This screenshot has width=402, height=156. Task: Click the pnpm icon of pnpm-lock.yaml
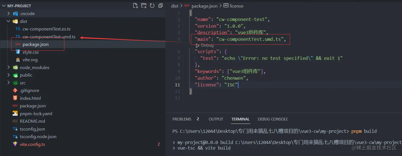(15, 114)
